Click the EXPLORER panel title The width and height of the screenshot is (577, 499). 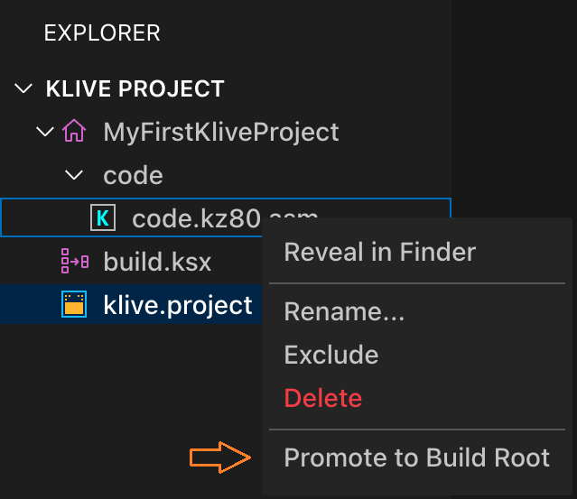point(102,32)
